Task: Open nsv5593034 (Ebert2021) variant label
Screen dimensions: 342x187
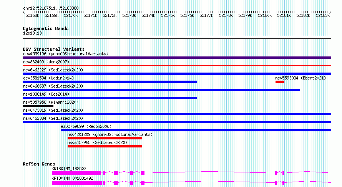Action: tap(300, 78)
